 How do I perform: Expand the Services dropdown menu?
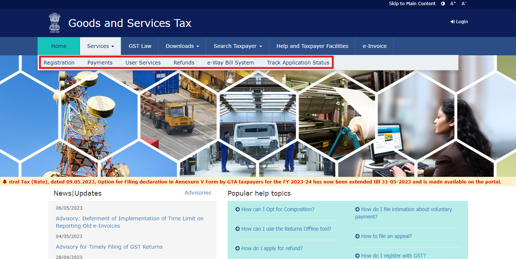tap(100, 46)
